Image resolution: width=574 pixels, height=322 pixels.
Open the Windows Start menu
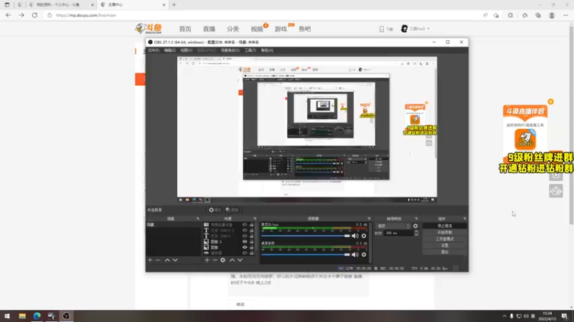(7, 316)
